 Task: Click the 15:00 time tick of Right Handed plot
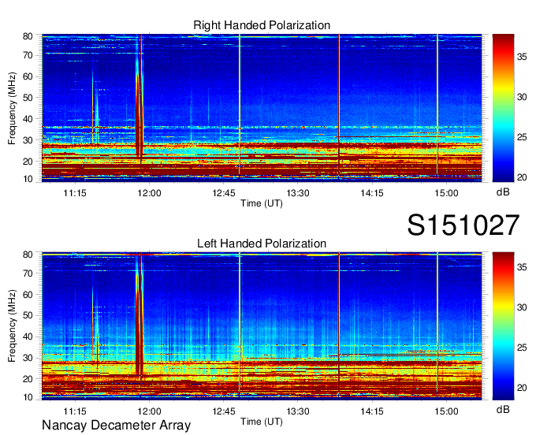tap(446, 193)
